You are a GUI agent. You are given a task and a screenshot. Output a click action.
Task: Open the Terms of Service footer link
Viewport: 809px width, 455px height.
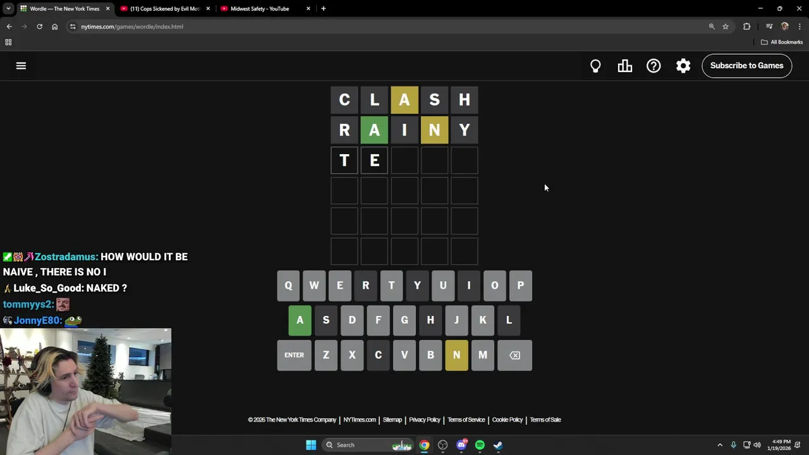466,420
